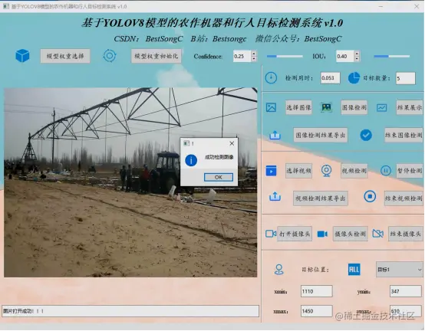Click the xmin field showing 1110

click(x=317, y=291)
